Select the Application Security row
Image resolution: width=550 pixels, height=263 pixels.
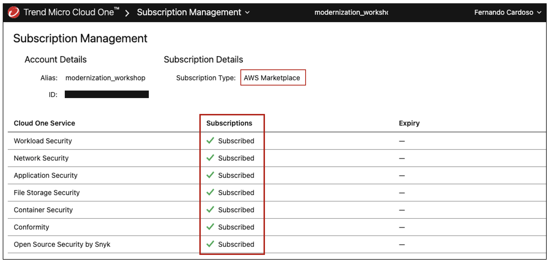[277, 176]
